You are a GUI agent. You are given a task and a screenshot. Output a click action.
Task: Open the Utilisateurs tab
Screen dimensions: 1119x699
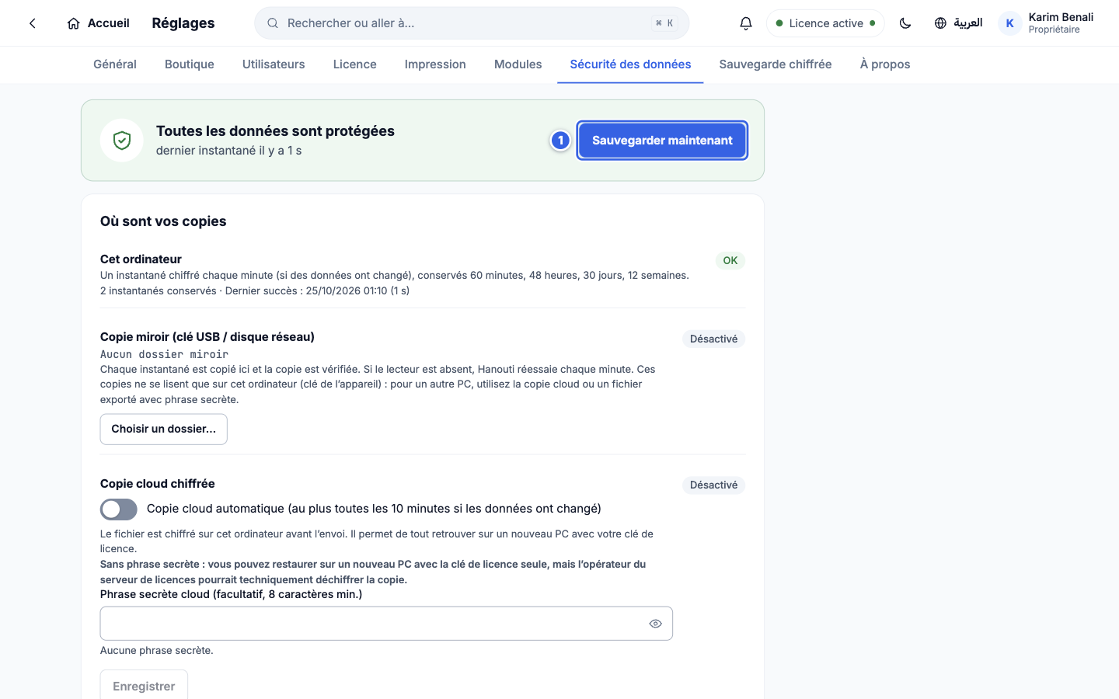pyautogui.click(x=274, y=64)
